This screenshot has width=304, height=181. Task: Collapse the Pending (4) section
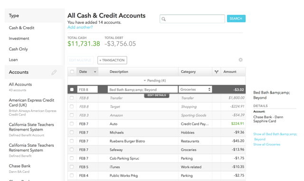[x=155, y=80]
